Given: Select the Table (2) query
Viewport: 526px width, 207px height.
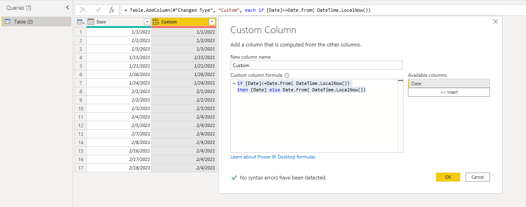Looking at the screenshot, I should [36, 21].
